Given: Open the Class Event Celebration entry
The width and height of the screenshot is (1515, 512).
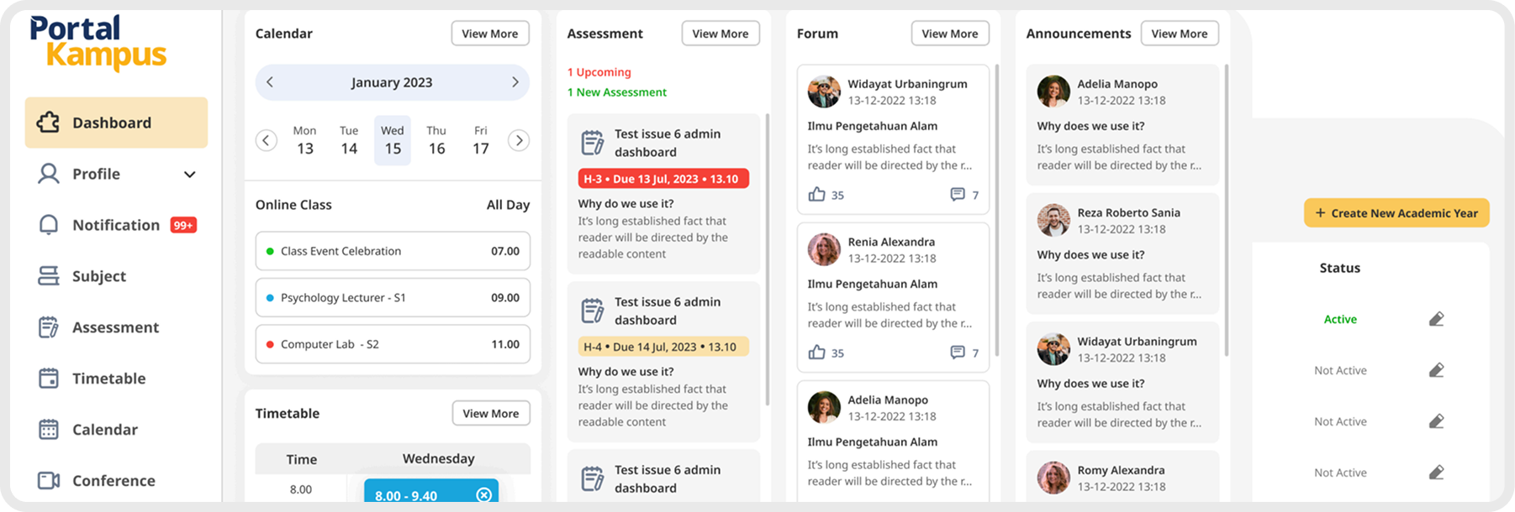Looking at the screenshot, I should coord(393,251).
